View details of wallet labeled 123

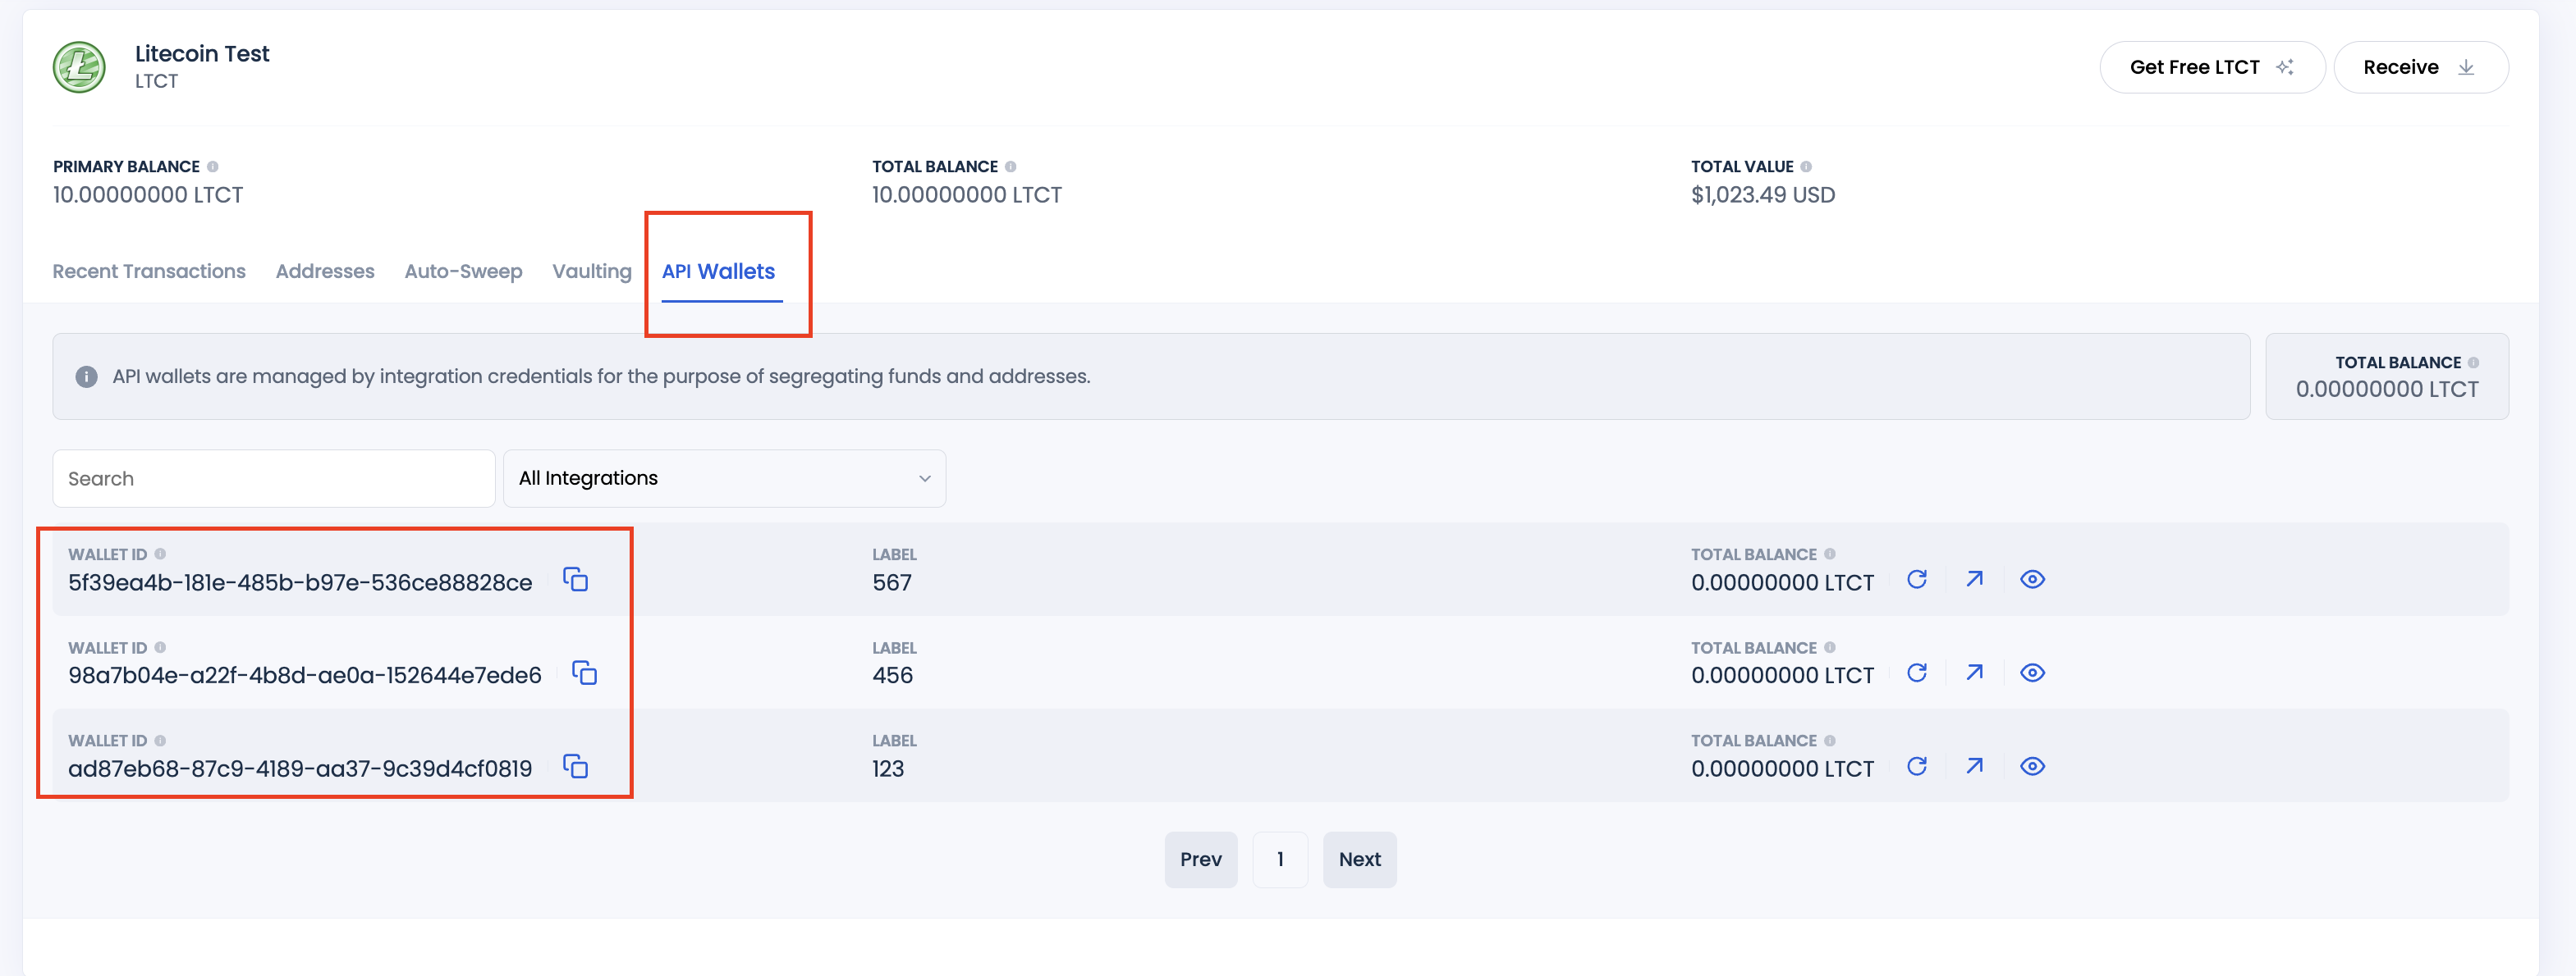coord(2033,766)
